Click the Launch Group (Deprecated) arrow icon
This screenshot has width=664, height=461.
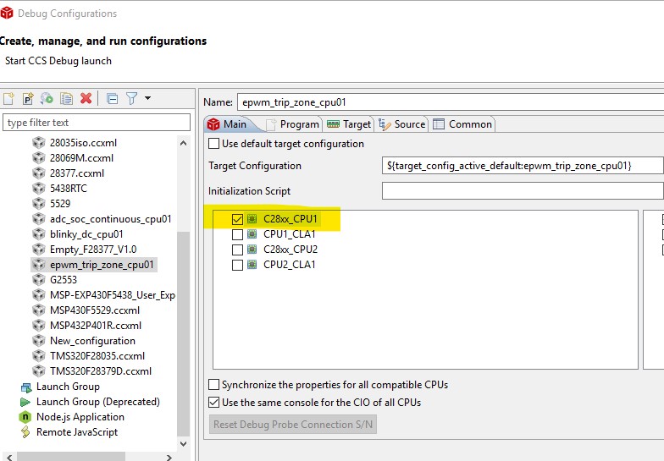(25, 402)
